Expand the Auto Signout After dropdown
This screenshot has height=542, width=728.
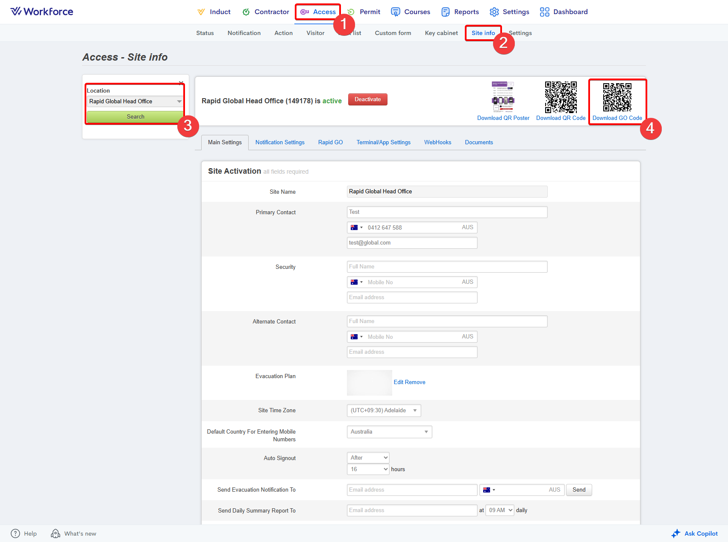click(368, 458)
